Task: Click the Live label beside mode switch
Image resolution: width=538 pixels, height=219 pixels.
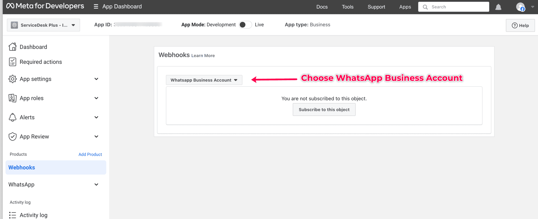Action: [x=259, y=25]
